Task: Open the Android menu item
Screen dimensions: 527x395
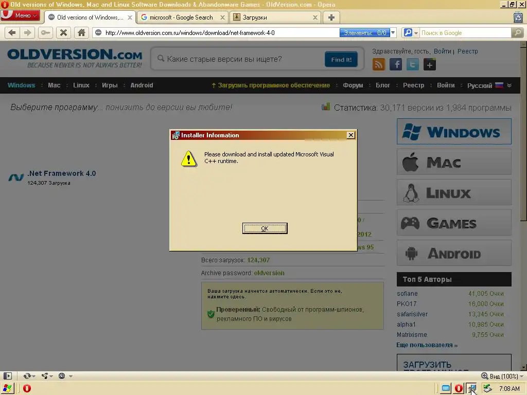Action: pos(142,85)
